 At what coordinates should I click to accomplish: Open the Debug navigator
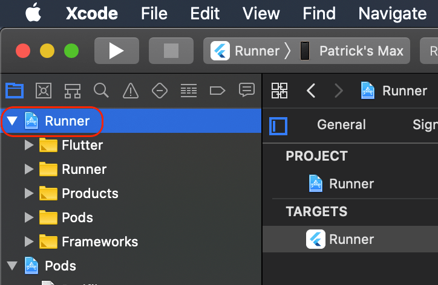coord(189,91)
